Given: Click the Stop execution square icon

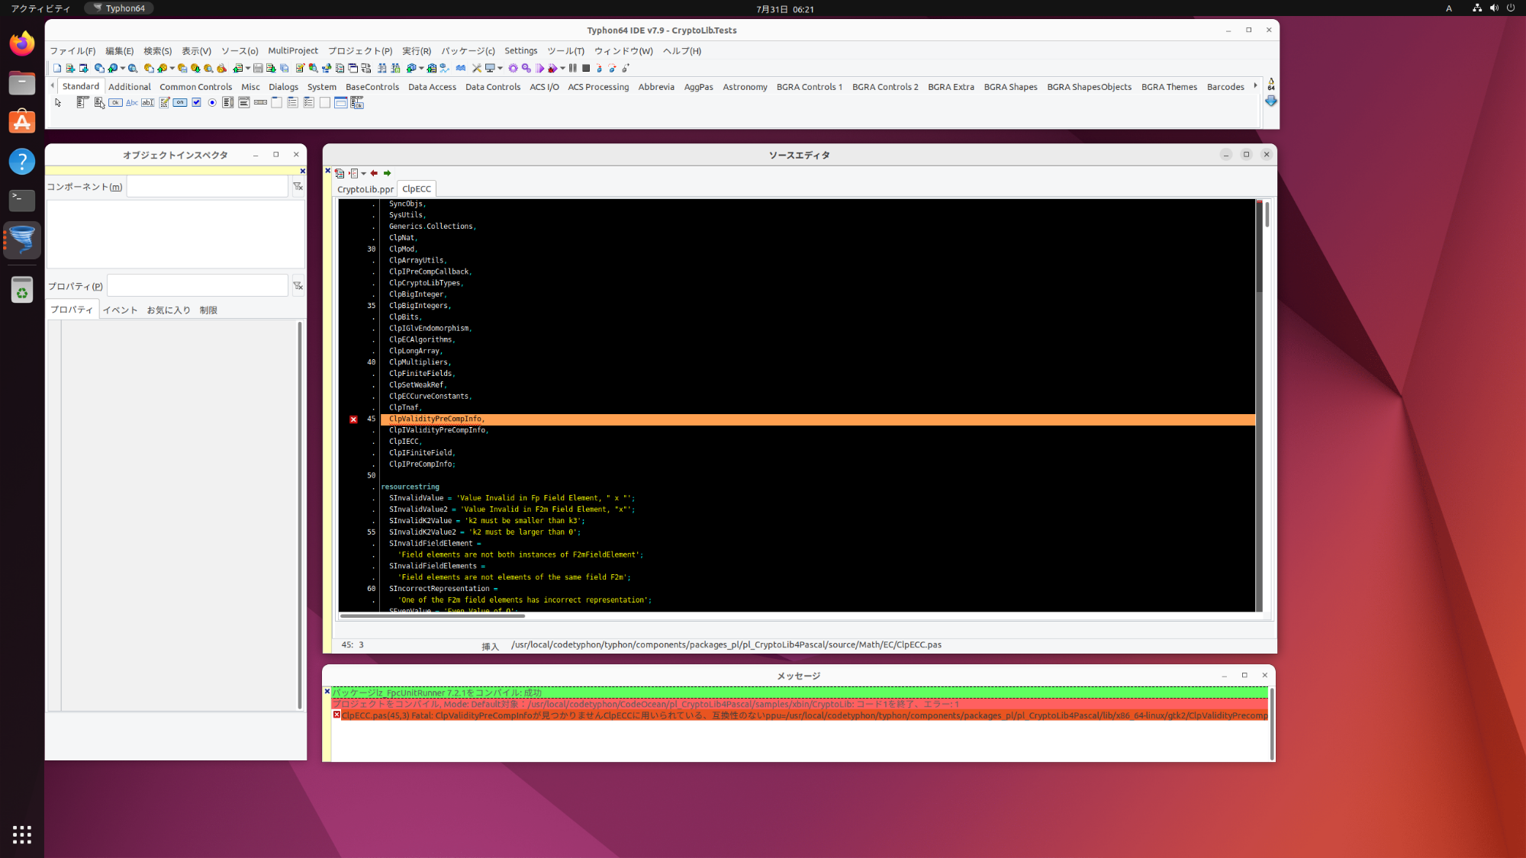Looking at the screenshot, I should coord(586,68).
